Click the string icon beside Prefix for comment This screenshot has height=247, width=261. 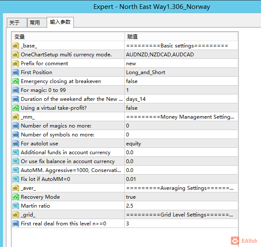(16, 64)
